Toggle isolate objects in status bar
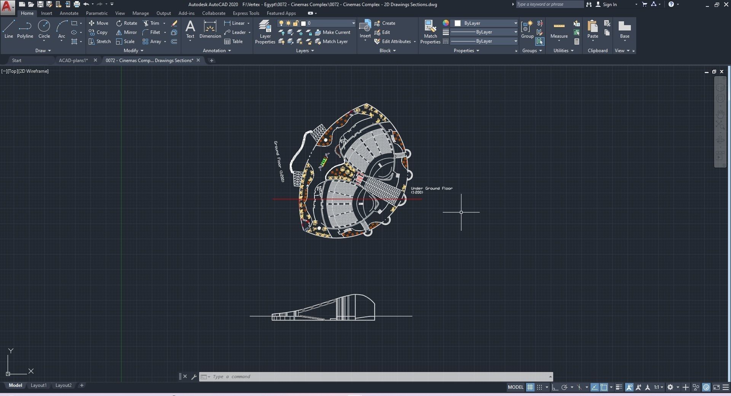The height and width of the screenshot is (396, 731). click(696, 387)
